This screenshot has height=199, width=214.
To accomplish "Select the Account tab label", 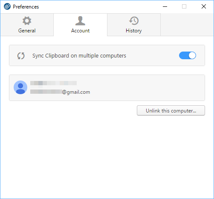I will click(80, 31).
